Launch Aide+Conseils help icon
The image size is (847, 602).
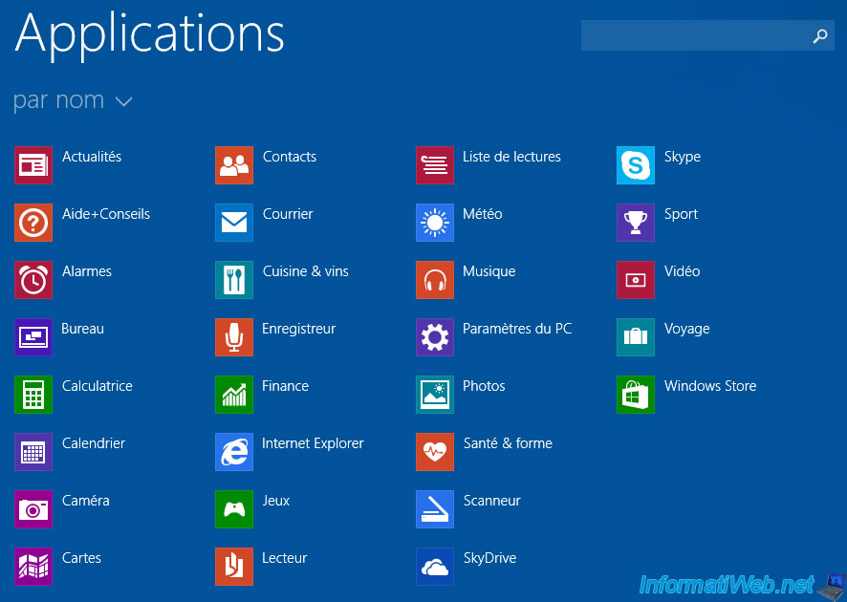click(33, 223)
